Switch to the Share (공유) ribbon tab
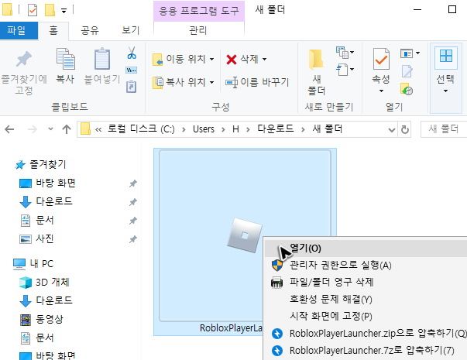 [x=90, y=30]
